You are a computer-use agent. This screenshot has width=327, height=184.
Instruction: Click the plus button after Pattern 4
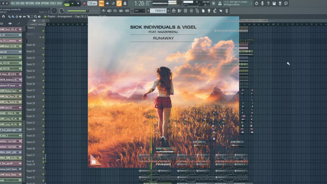(x=168, y=11)
